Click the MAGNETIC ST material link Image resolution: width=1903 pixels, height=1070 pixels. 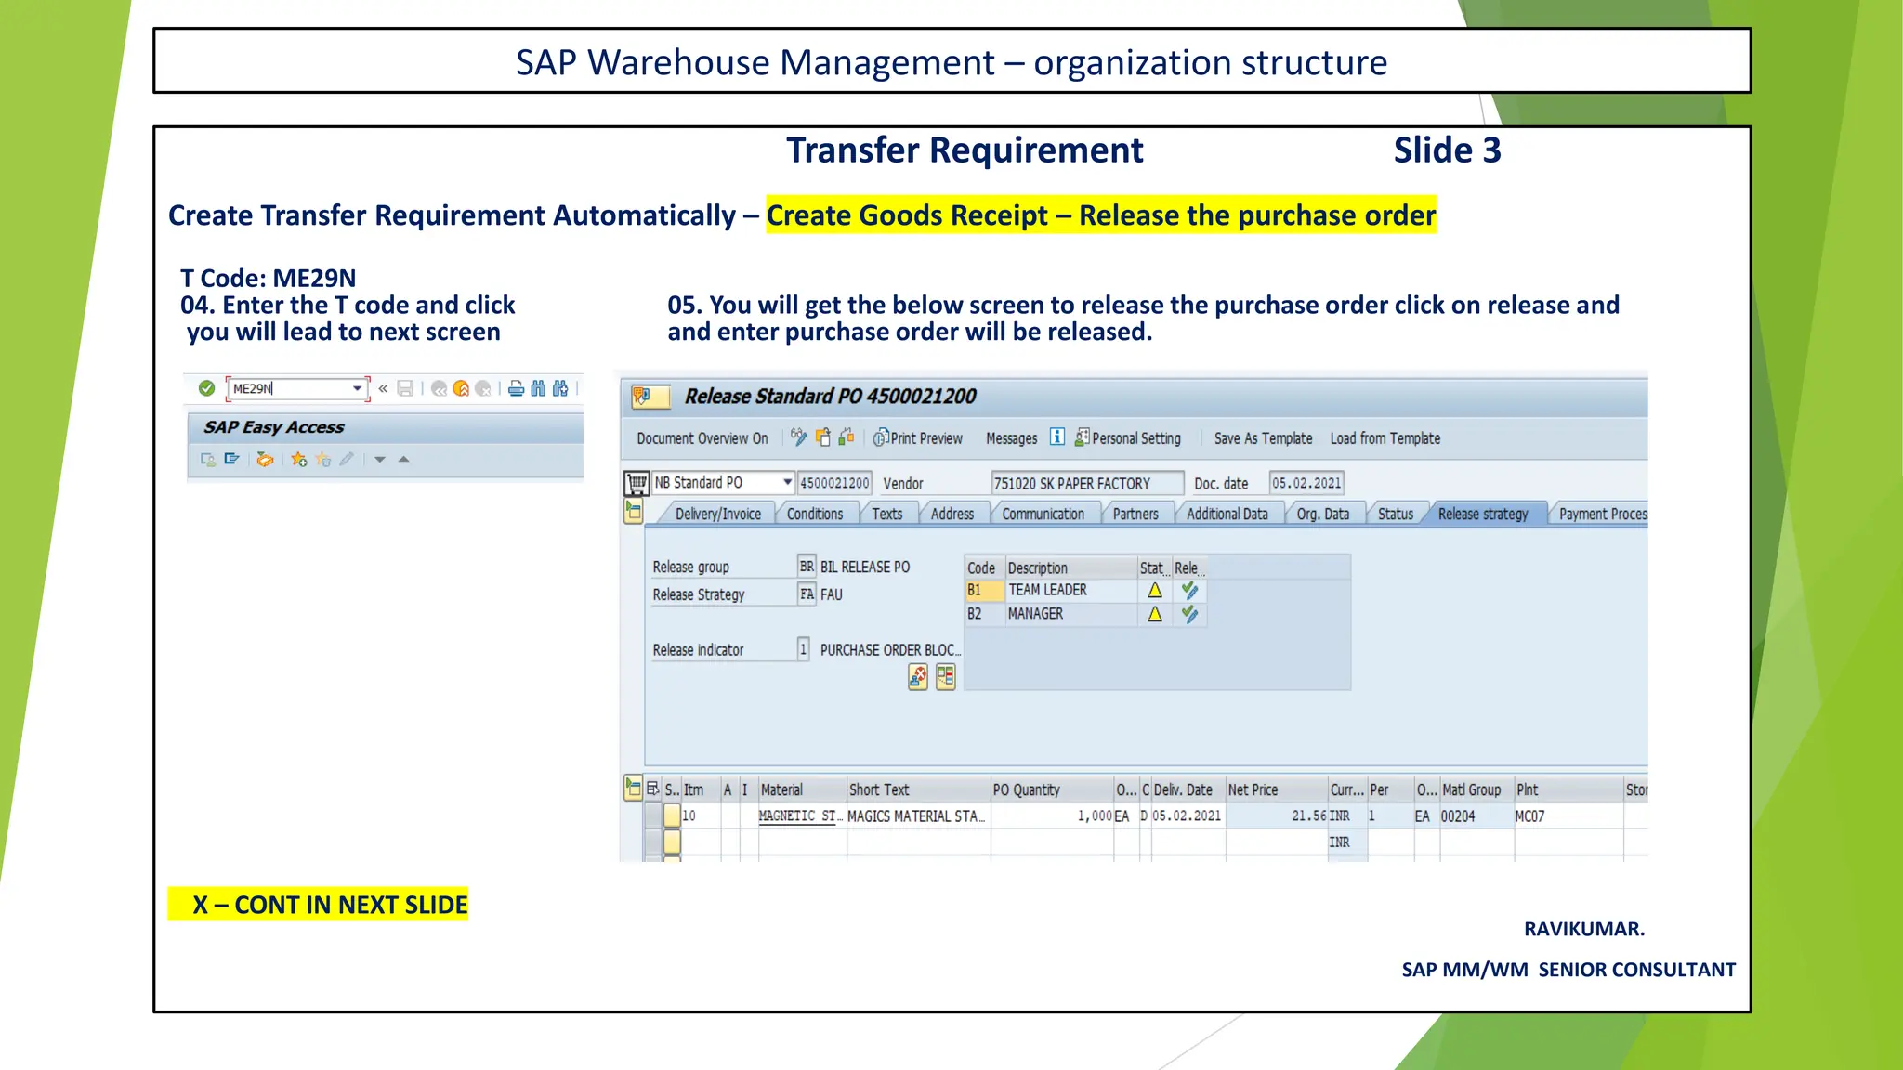point(800,816)
